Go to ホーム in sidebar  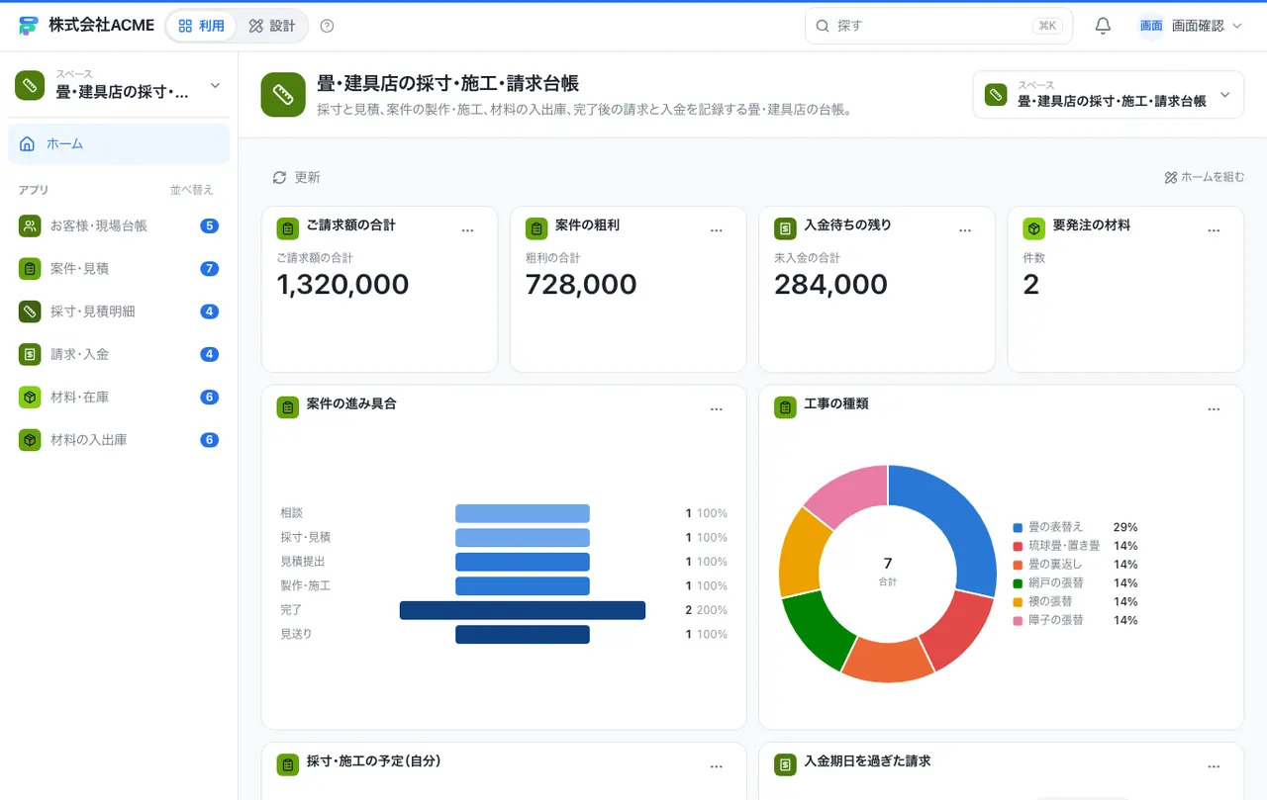pos(119,143)
